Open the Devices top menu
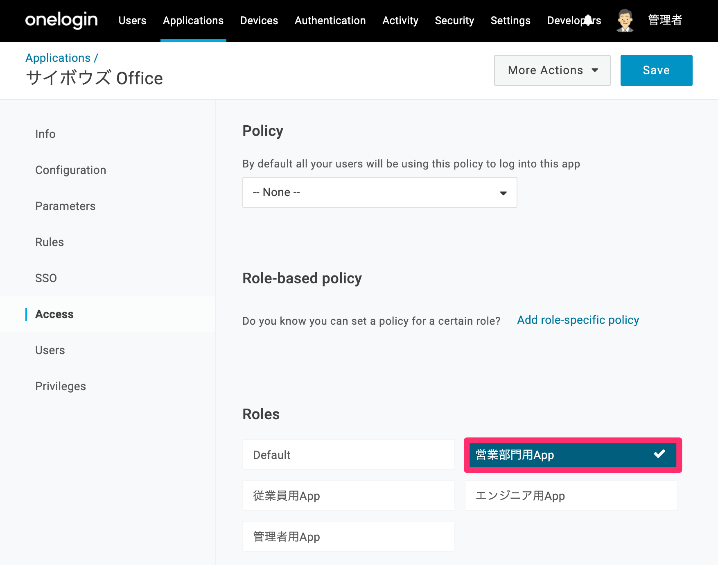 pos(259,20)
